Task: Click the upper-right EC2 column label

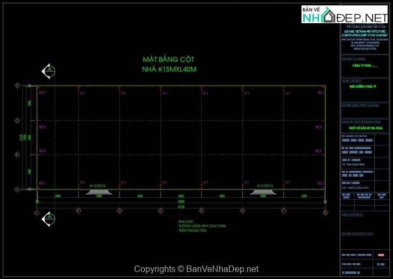Action: tap(318, 127)
